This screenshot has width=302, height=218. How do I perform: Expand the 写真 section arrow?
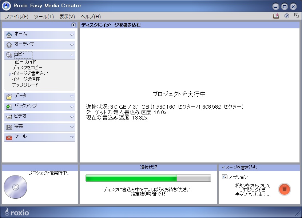(x=72, y=127)
